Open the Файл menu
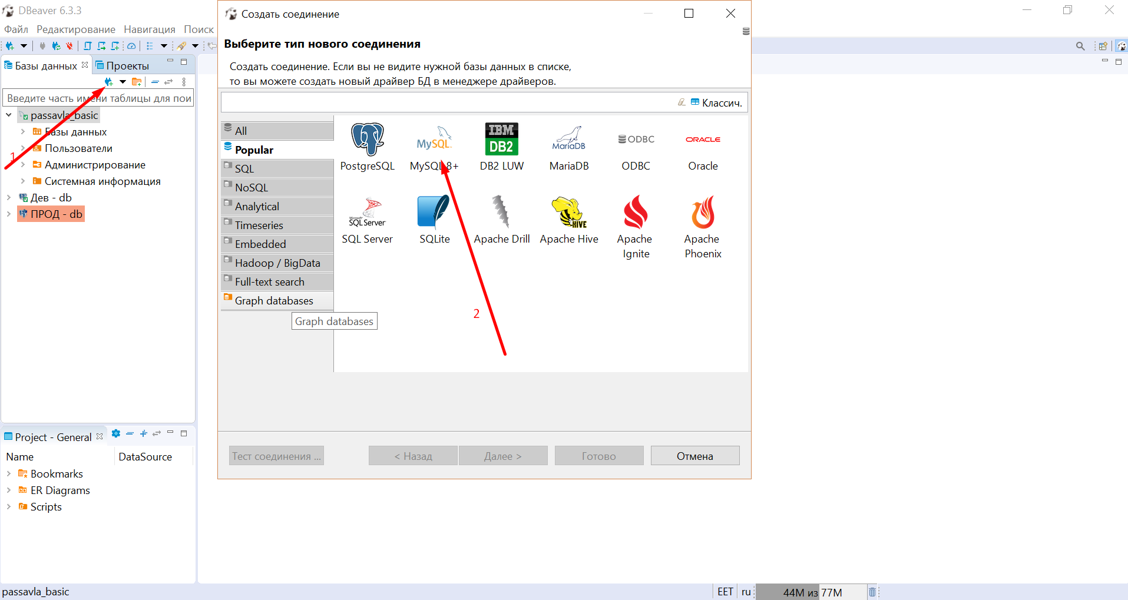Screen dimensions: 1128x600 point(16,29)
